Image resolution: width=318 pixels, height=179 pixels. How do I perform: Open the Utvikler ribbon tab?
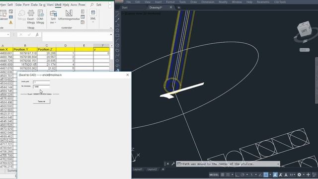click(58, 4)
